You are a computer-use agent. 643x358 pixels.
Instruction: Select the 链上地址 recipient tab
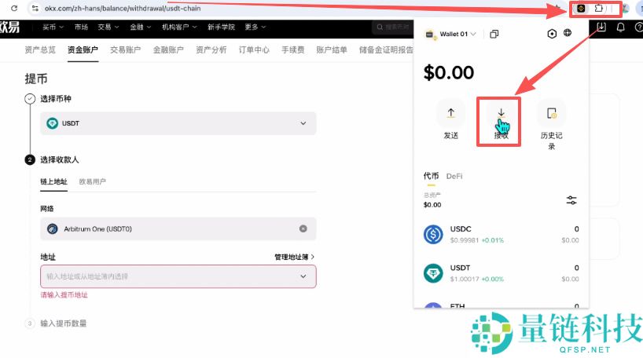(x=53, y=181)
